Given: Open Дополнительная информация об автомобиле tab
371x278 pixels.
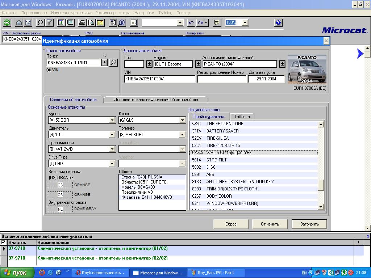Looking at the screenshot, I should (156, 100).
